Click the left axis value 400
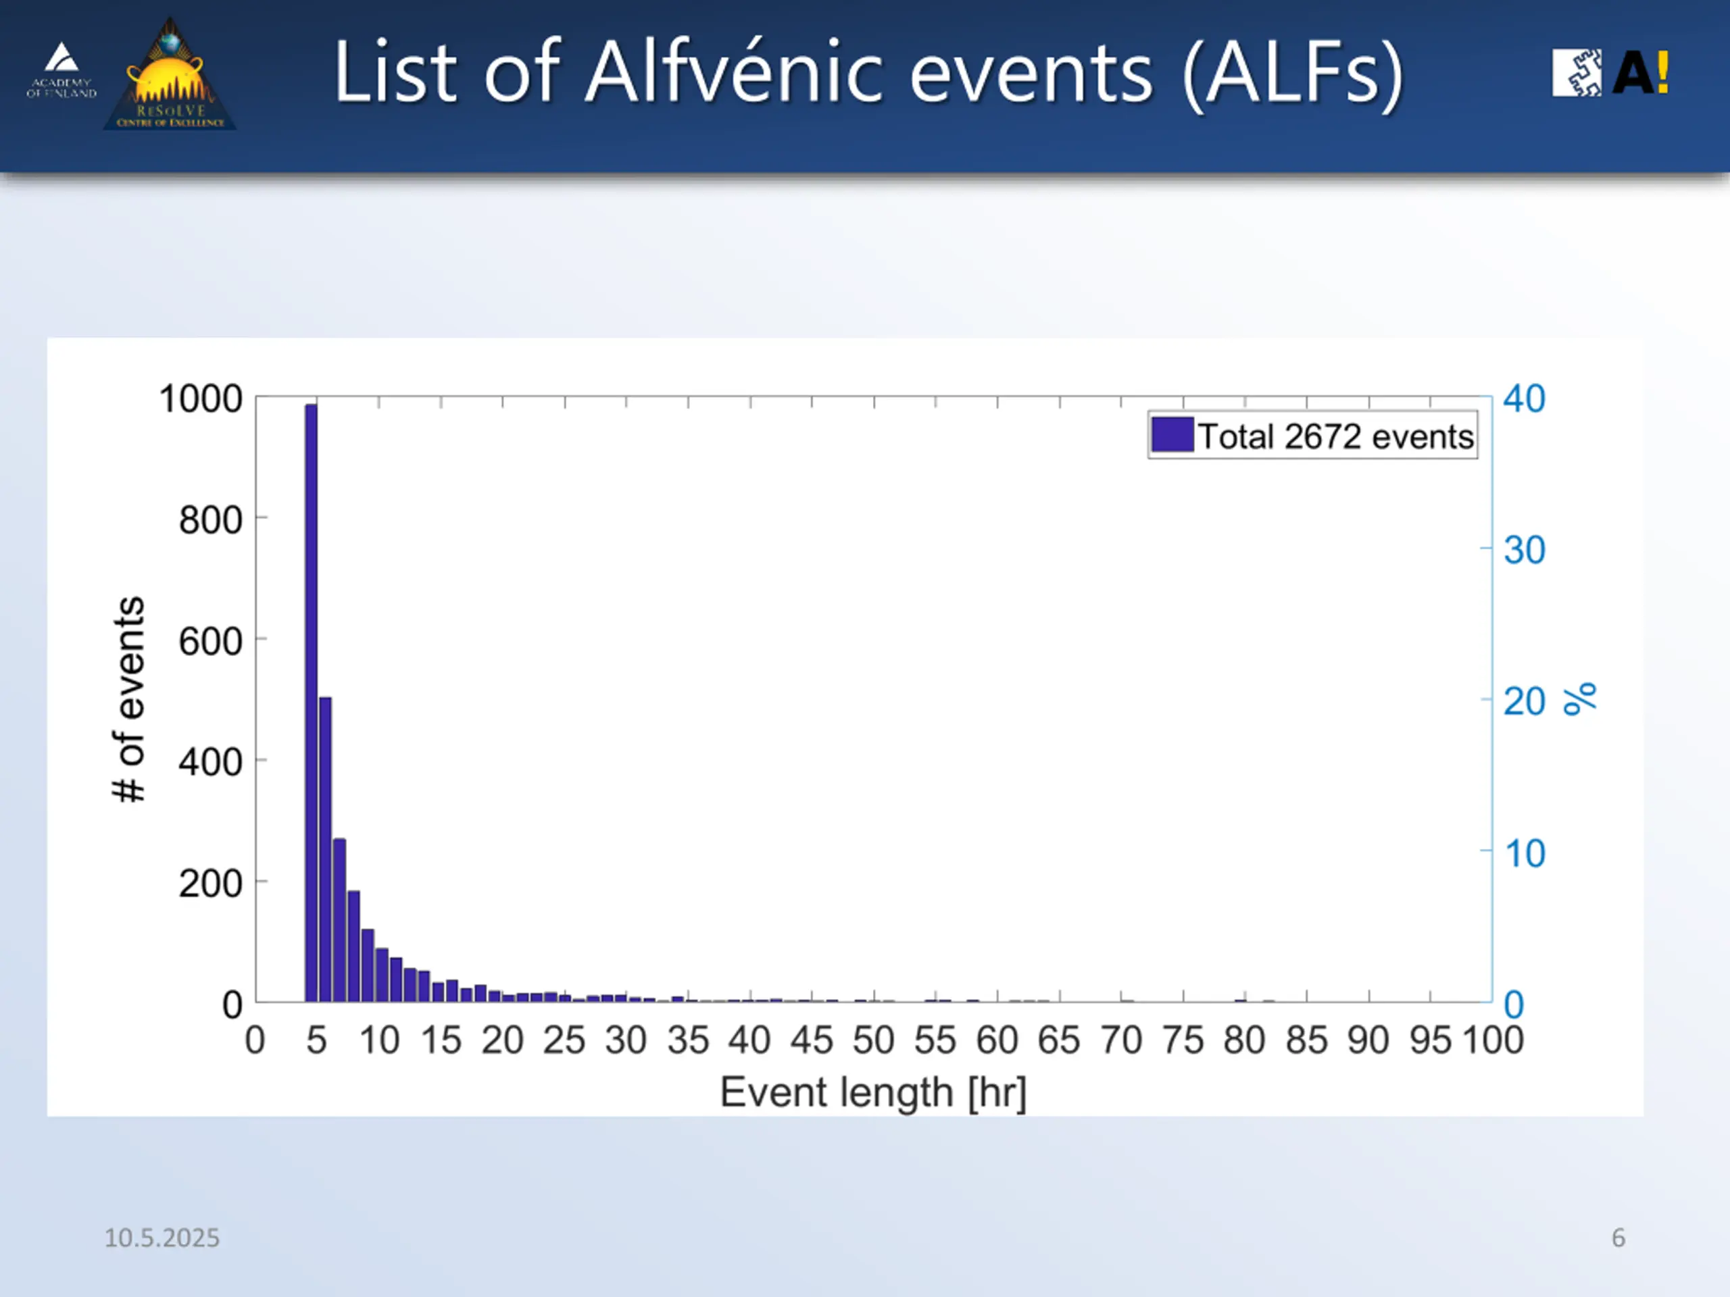 [x=210, y=762]
